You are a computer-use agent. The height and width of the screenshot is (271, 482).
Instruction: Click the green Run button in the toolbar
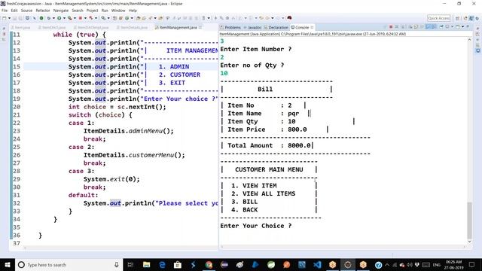pos(59,18)
